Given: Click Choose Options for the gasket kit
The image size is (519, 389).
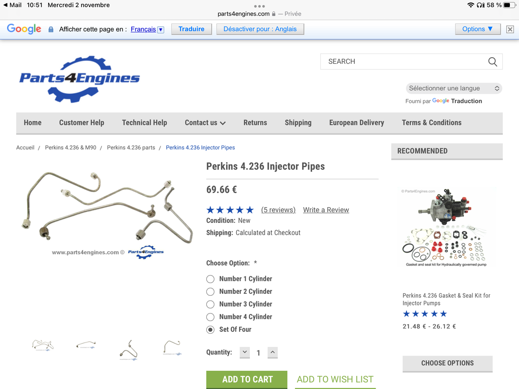Looking at the screenshot, I should [448, 364].
